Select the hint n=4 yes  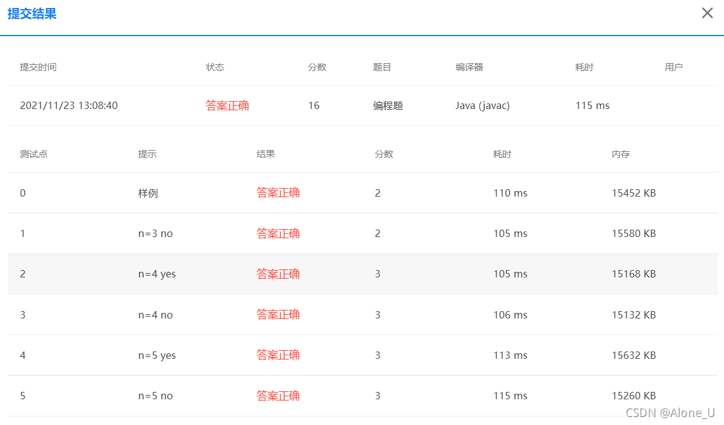click(x=157, y=274)
